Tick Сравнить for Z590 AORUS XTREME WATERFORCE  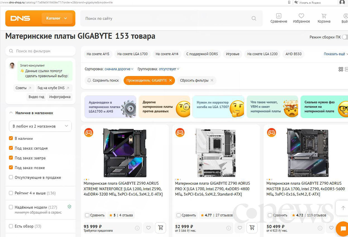pos(87,215)
